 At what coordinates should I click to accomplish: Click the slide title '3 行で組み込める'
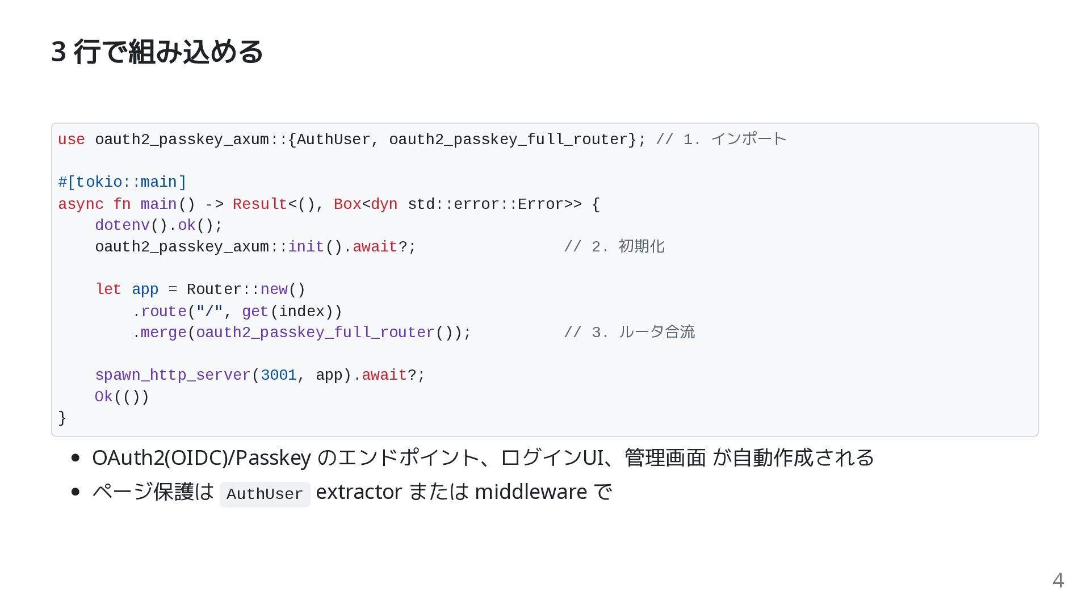point(157,52)
